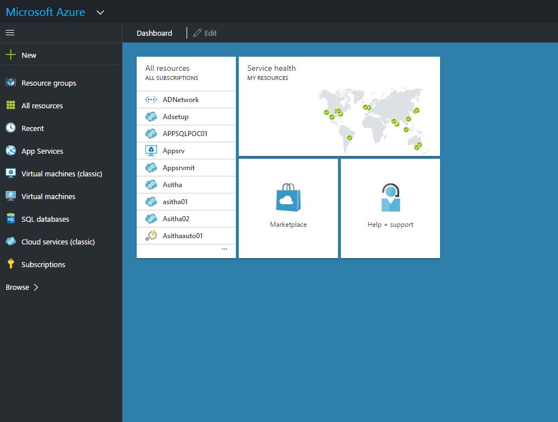The height and width of the screenshot is (422, 558).
Task: Open Resource groups label
Action: (x=49, y=83)
